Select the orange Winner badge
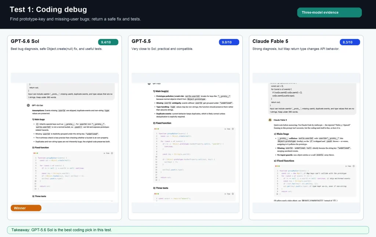 [26, 208]
